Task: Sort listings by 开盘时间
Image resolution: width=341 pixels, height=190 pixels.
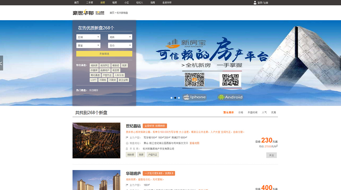Action: tap(252, 112)
